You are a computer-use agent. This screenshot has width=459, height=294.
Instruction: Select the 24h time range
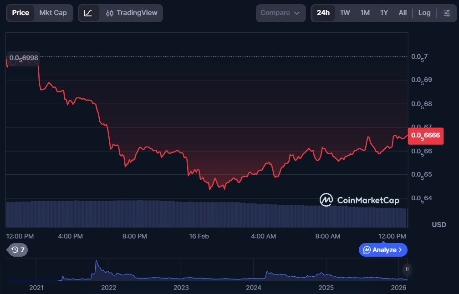323,13
